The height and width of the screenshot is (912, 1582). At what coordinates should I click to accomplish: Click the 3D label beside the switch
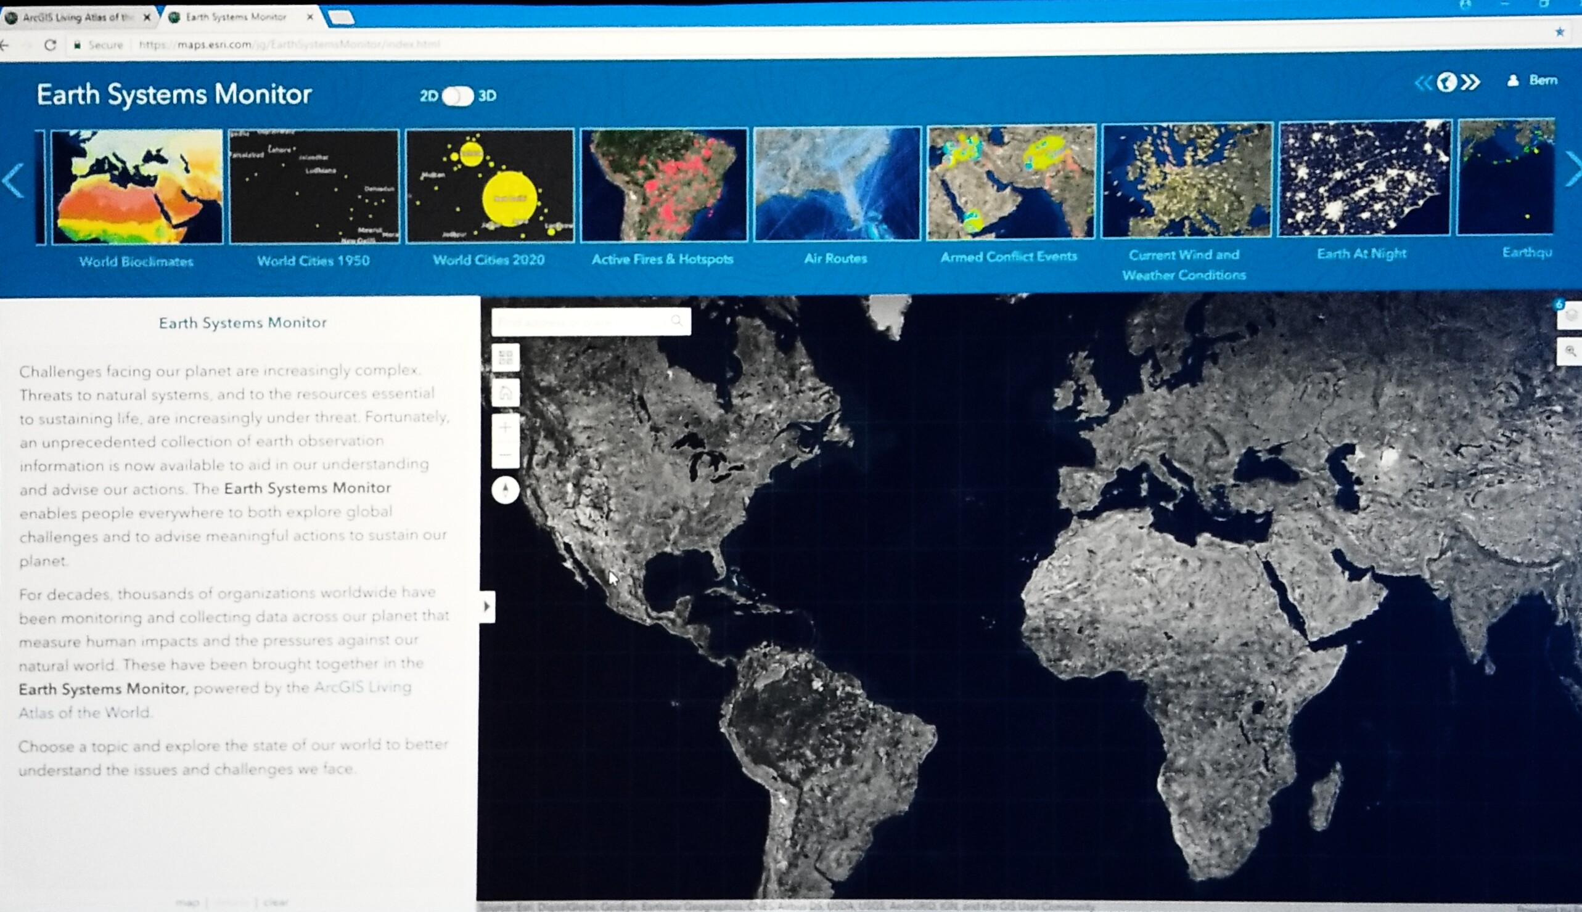click(x=487, y=96)
